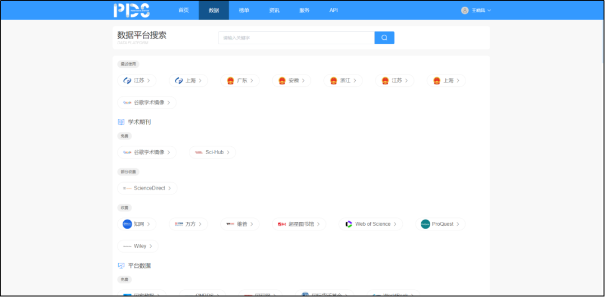This screenshot has width=605, height=297.
Task: Click the 平台数据 section title text
Action: click(x=139, y=266)
